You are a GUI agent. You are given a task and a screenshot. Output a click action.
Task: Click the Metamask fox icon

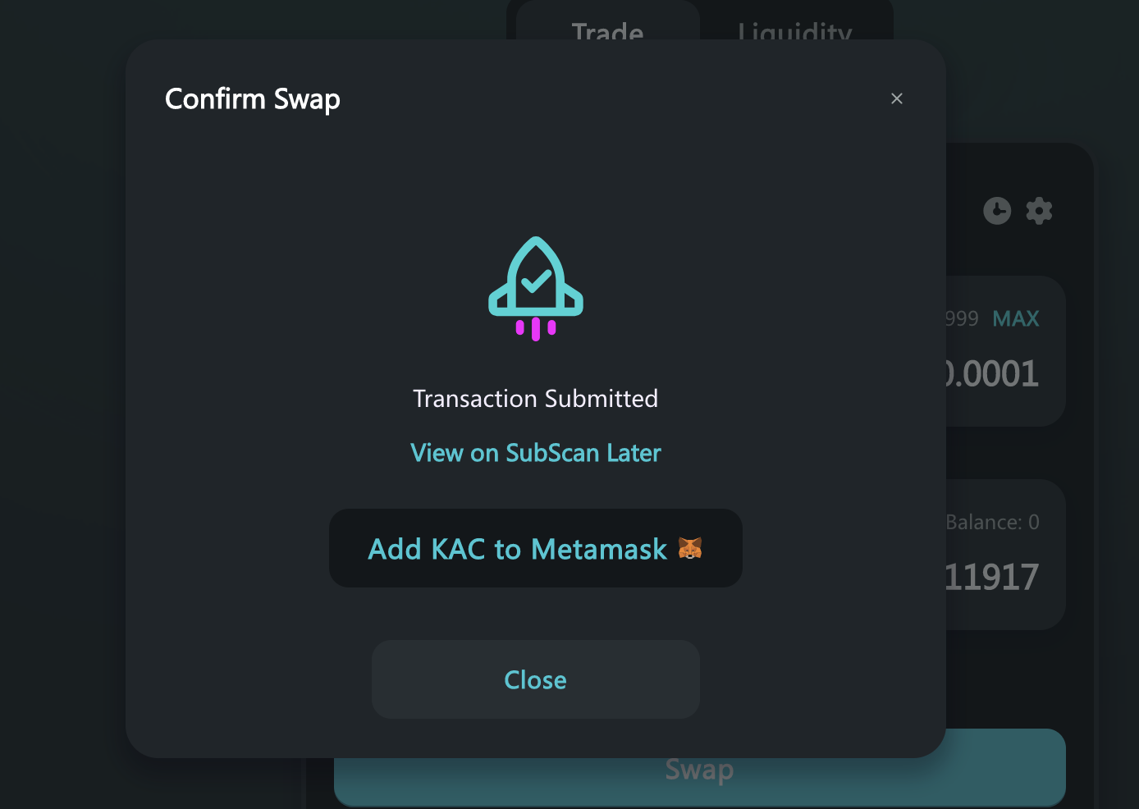point(690,548)
